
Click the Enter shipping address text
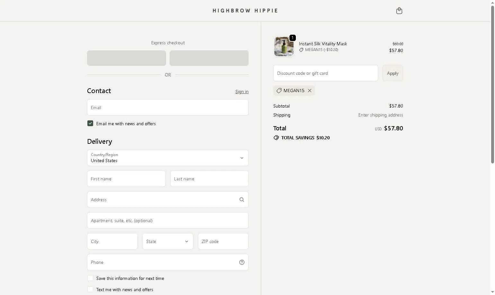pyautogui.click(x=381, y=115)
